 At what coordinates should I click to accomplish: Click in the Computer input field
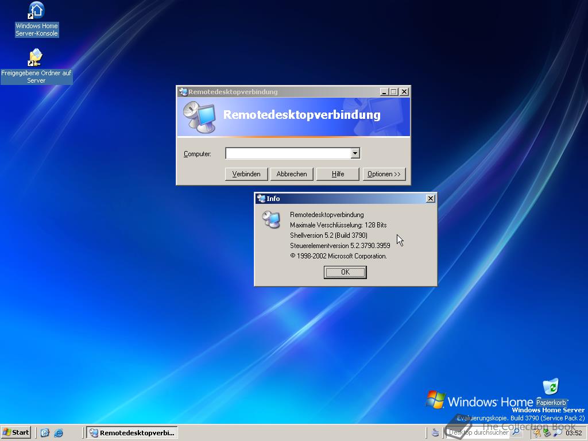[288, 153]
